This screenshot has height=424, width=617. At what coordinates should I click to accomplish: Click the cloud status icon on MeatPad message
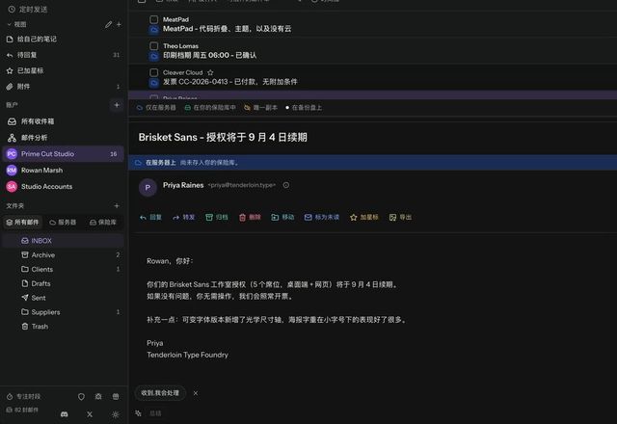click(x=154, y=30)
